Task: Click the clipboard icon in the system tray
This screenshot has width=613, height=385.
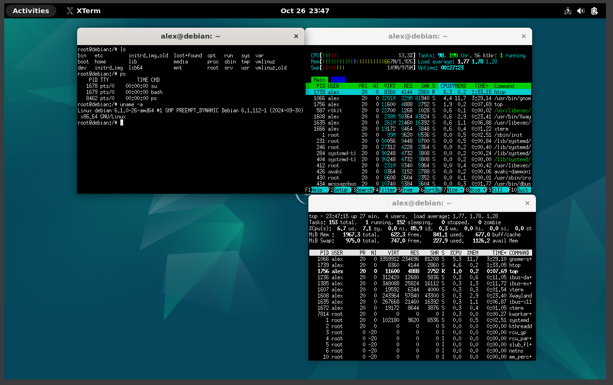Action: [594, 10]
